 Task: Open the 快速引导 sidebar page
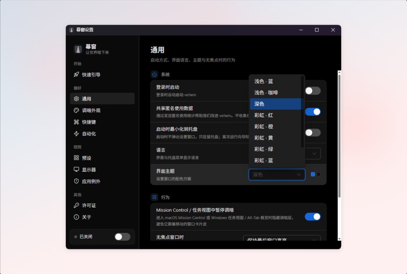tap(102, 74)
